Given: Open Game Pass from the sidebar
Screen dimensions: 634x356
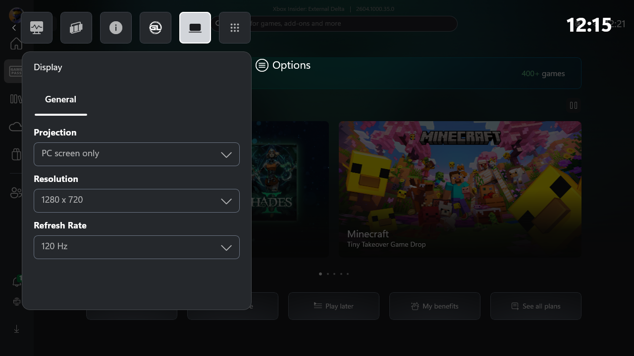Looking at the screenshot, I should (16, 71).
